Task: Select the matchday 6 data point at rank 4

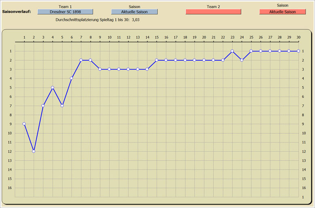Action: coord(72,78)
